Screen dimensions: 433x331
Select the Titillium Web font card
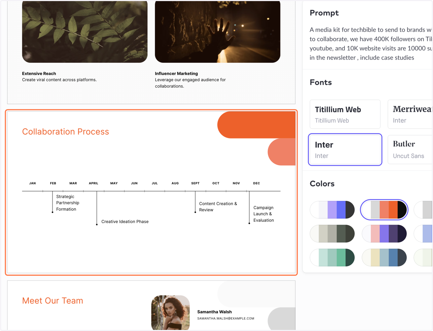pos(345,114)
